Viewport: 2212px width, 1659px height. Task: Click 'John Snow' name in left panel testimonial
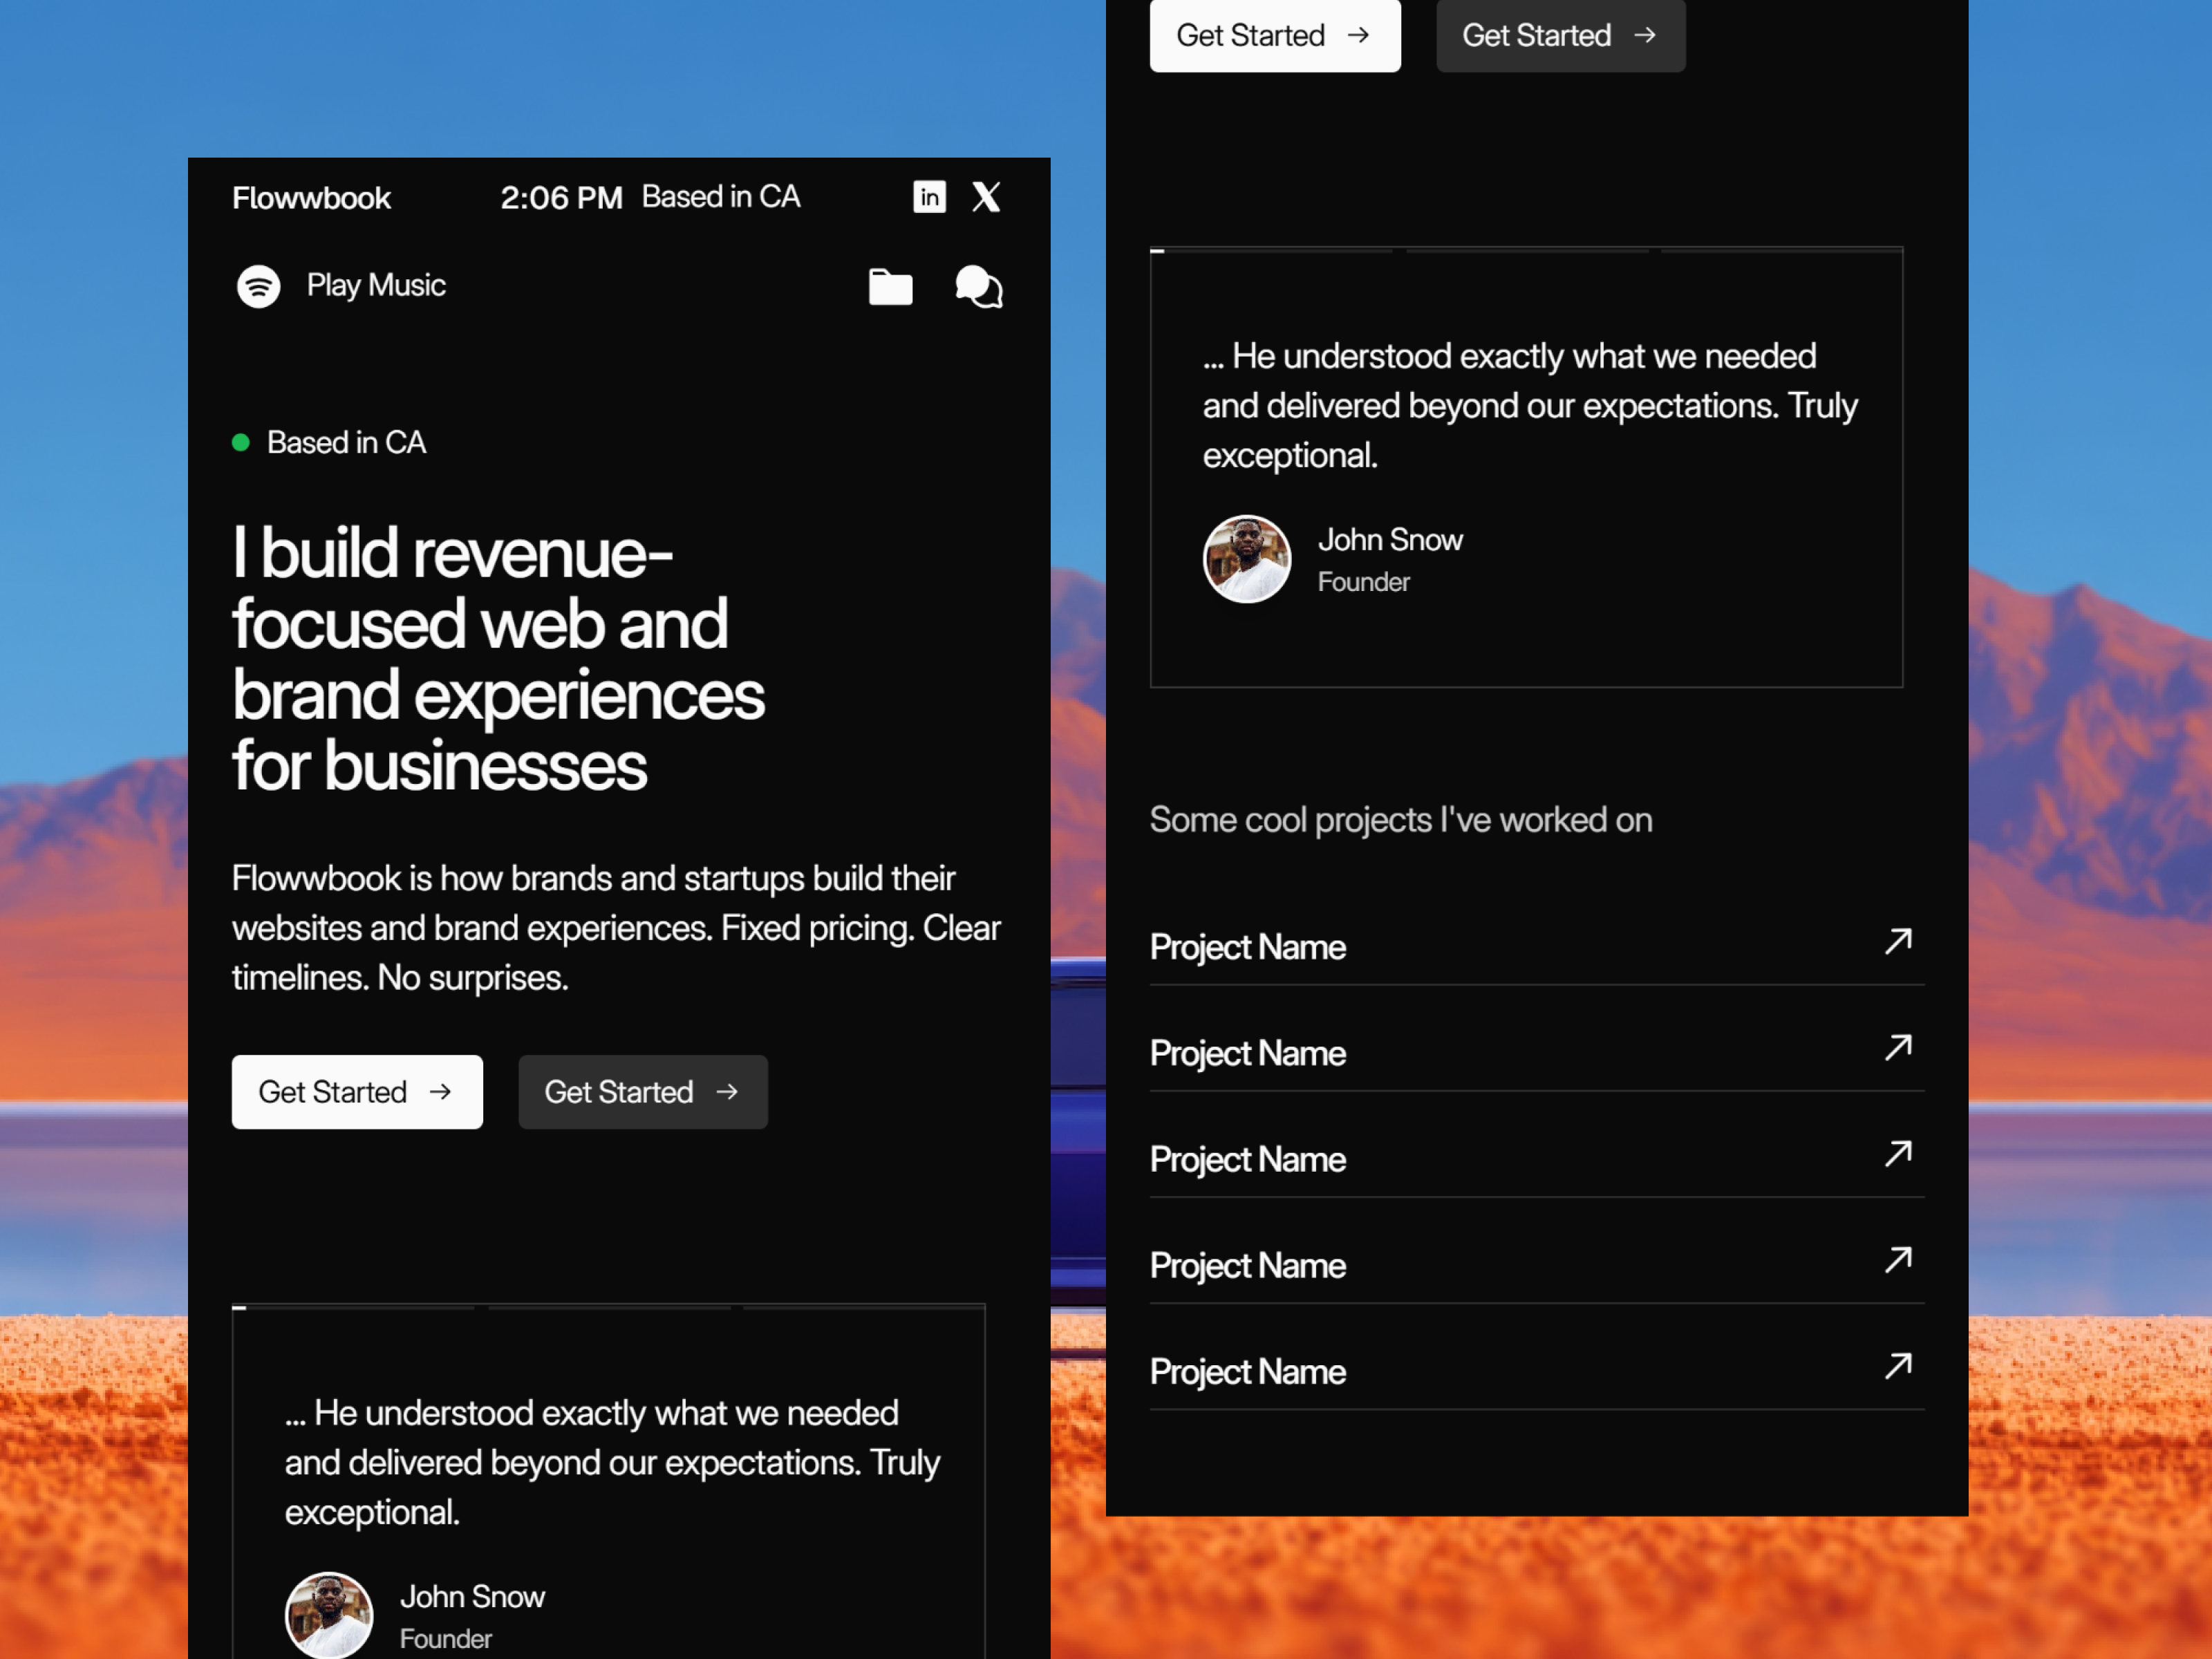tap(472, 1597)
